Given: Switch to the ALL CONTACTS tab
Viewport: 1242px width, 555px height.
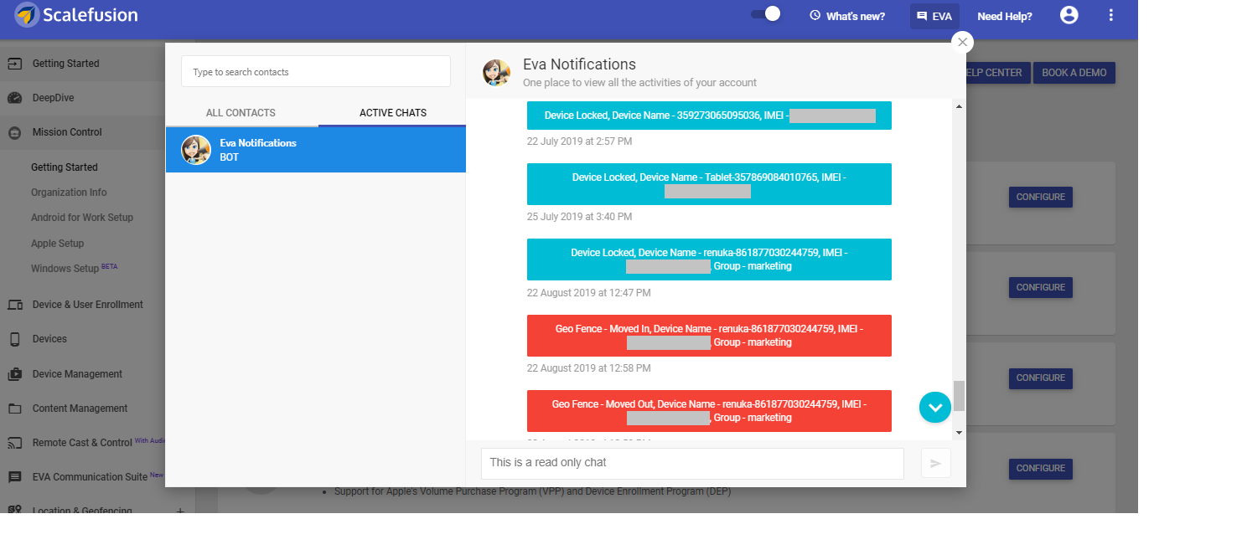Looking at the screenshot, I should point(241,113).
